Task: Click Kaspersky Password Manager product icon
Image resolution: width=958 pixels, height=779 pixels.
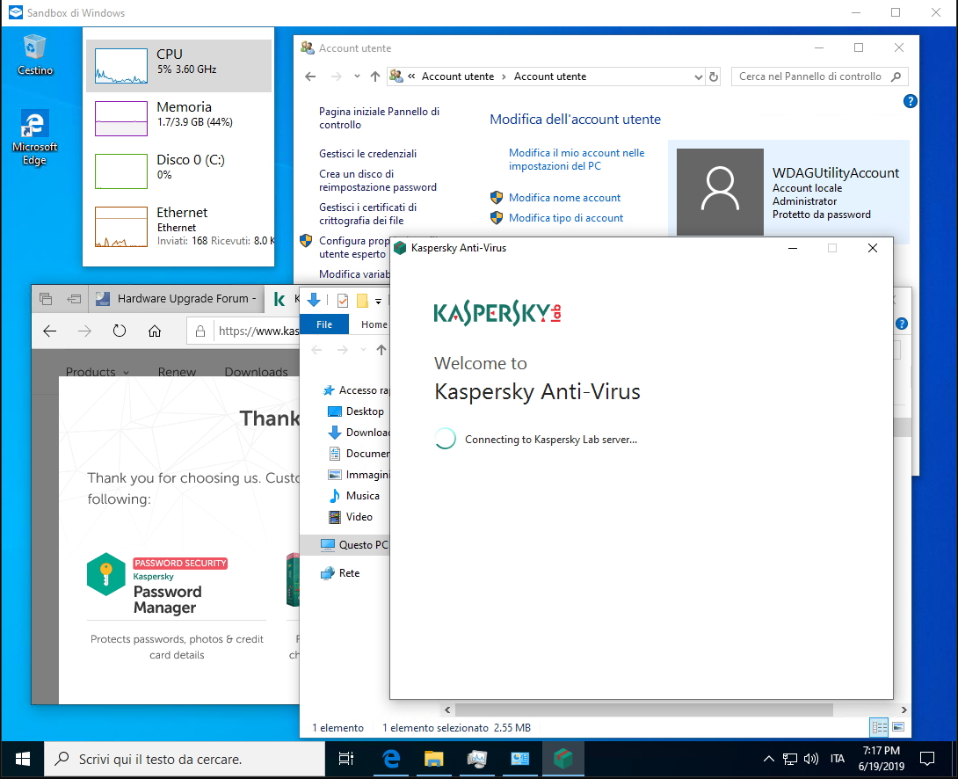Action: 105,574
